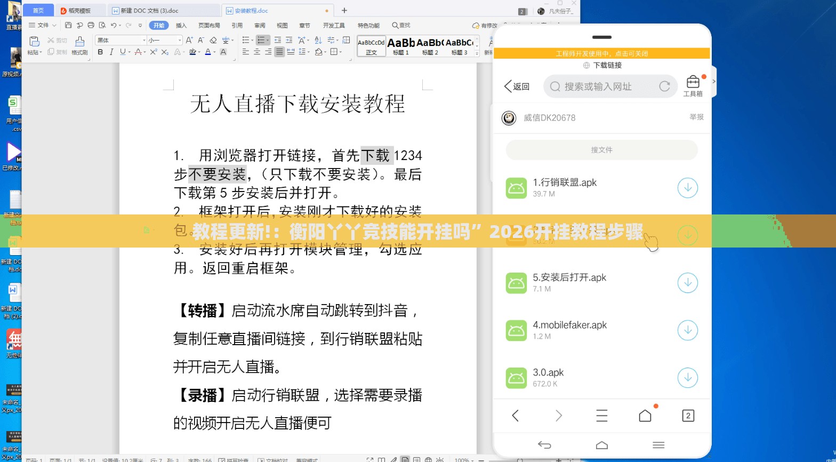Apply the 标题 1 heading style

click(x=401, y=46)
